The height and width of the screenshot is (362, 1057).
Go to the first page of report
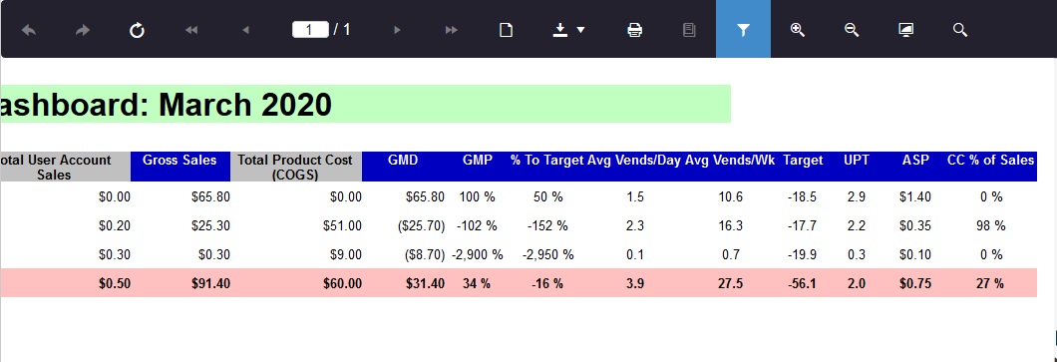191,30
